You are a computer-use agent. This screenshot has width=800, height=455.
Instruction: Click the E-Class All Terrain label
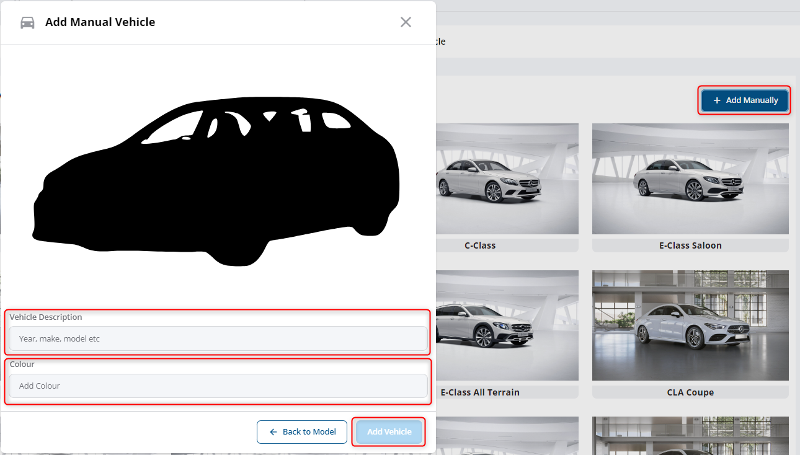pos(480,392)
